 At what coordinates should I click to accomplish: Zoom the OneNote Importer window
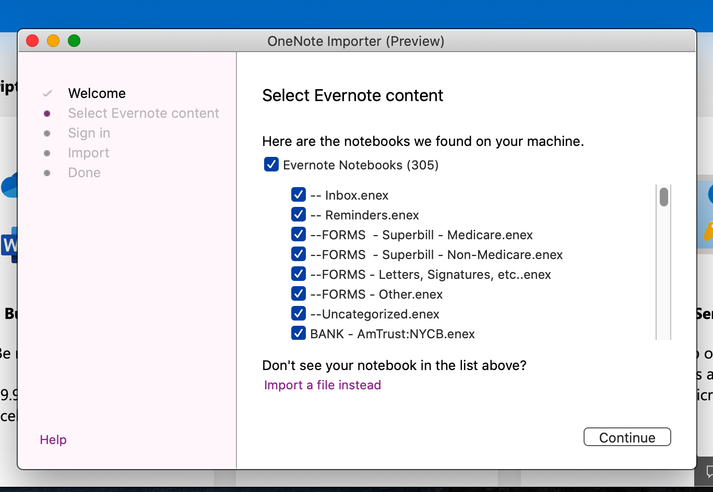click(x=74, y=41)
